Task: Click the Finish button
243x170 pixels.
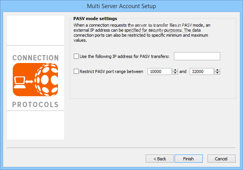Action: 189,159
